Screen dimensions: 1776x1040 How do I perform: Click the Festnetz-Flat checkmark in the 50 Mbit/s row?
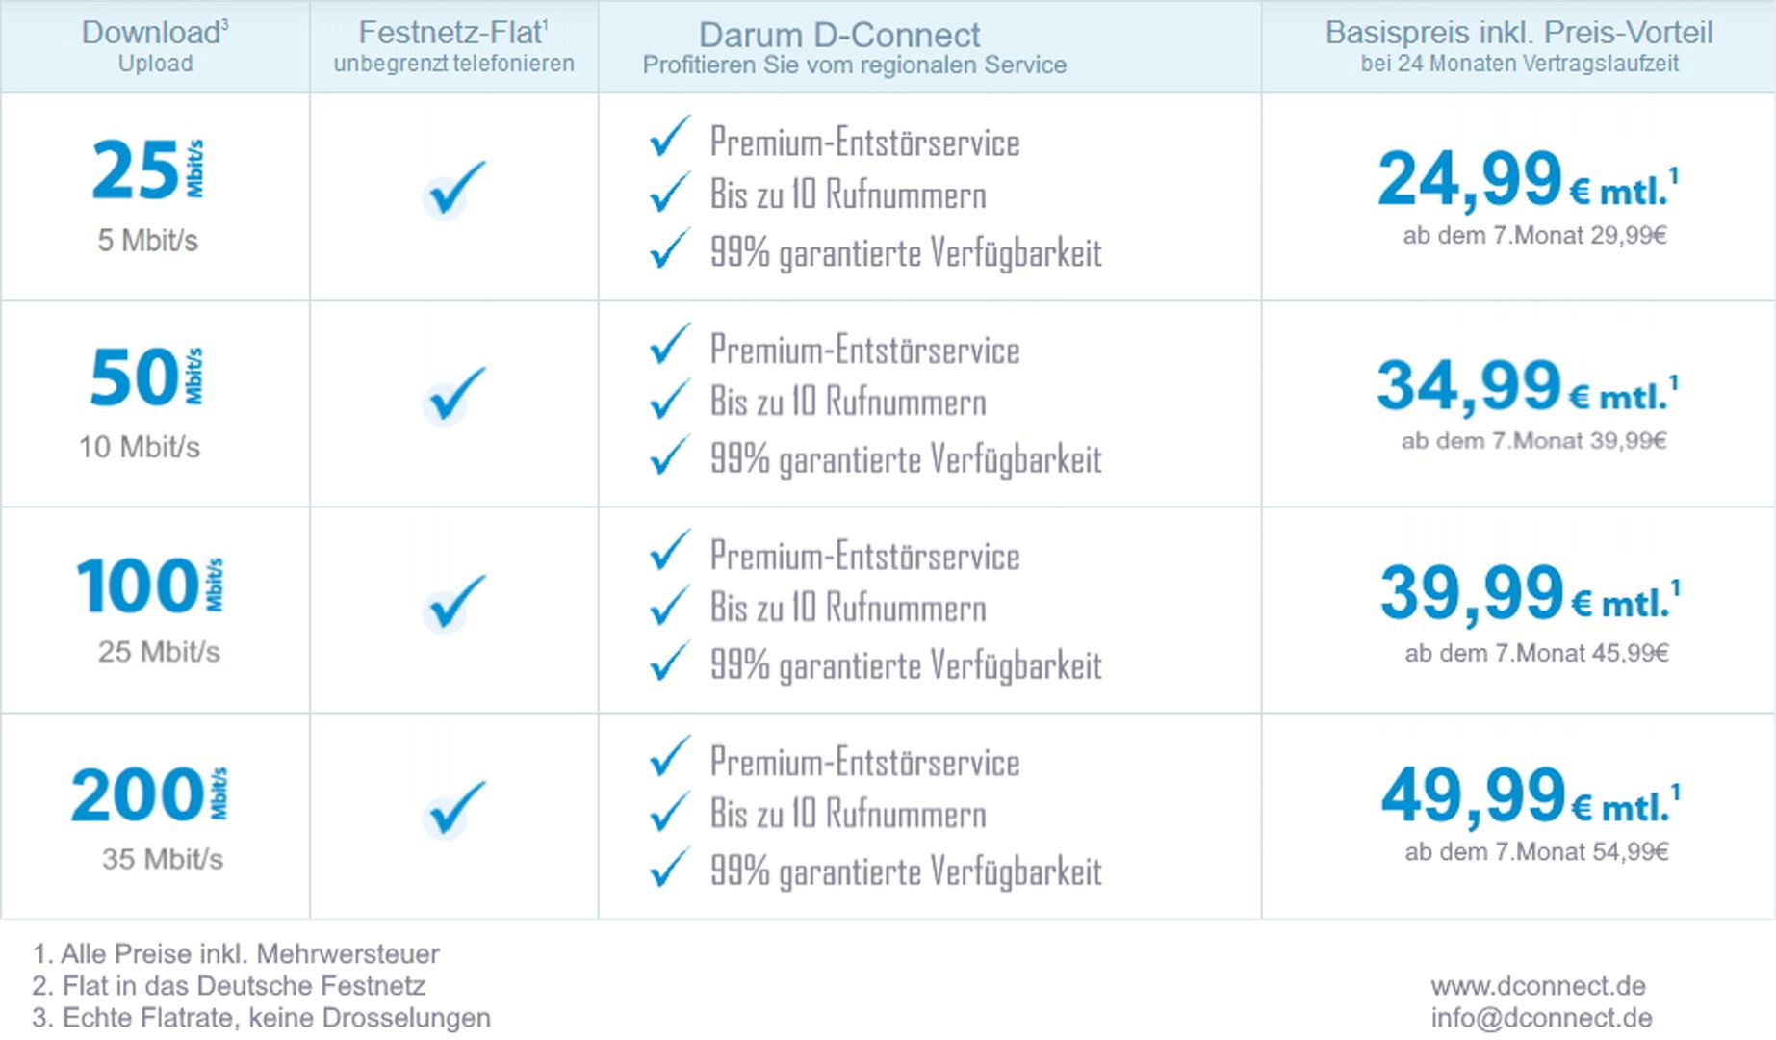coord(452,395)
